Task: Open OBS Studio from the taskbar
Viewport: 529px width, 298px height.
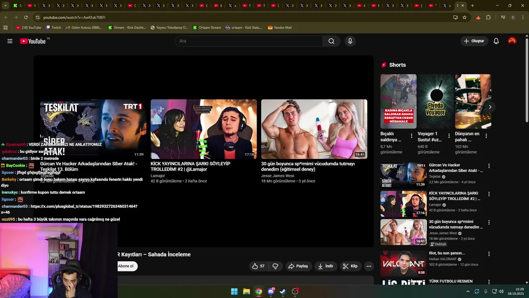Action: click(x=295, y=291)
